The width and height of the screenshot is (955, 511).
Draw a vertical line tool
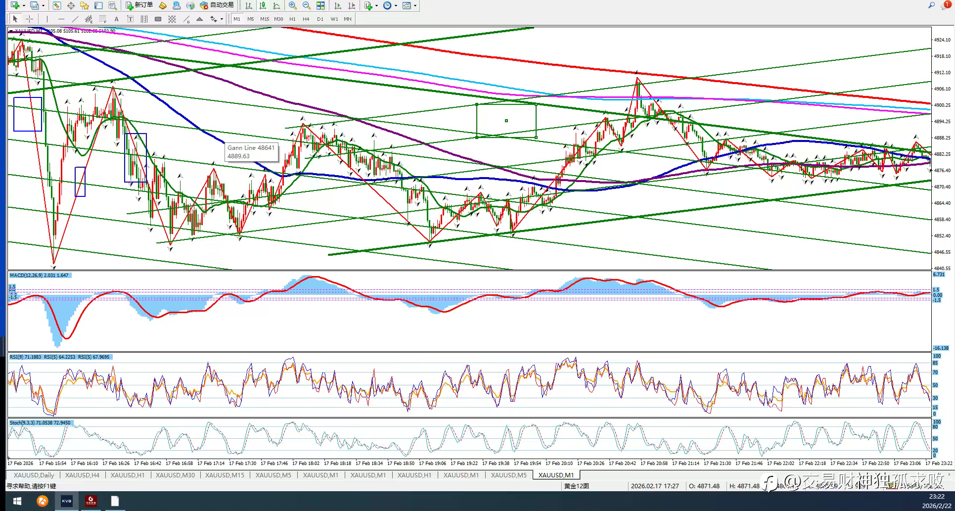pos(47,19)
